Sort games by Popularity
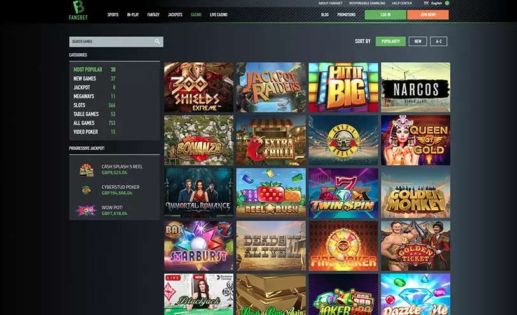This screenshot has width=517, height=315. pos(390,41)
